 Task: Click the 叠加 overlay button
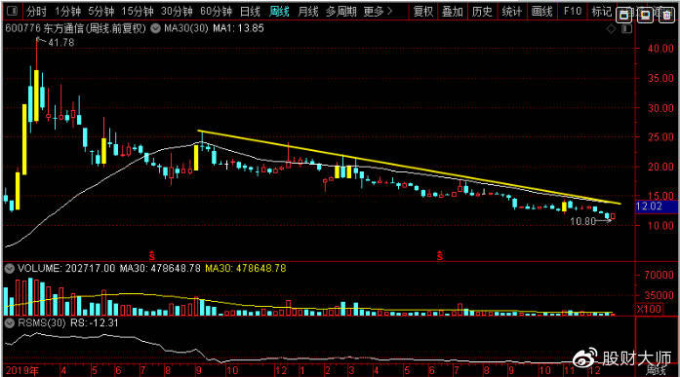point(453,12)
